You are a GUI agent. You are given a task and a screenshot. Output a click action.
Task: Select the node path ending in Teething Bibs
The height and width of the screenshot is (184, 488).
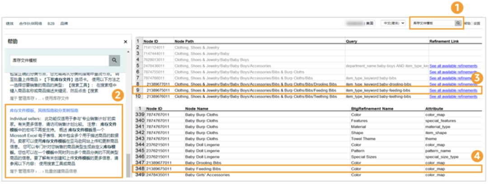click(256, 97)
